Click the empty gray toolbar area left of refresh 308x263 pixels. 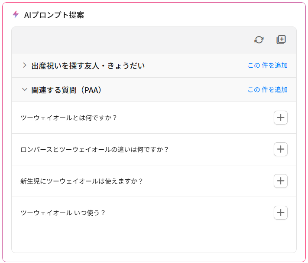(132, 40)
